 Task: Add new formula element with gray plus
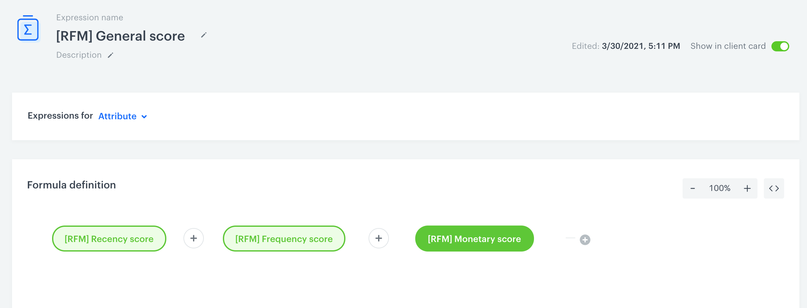tap(585, 240)
